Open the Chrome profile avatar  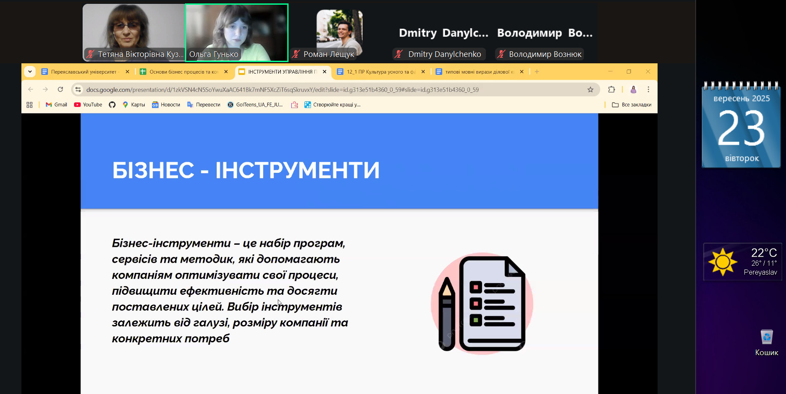tap(633, 89)
